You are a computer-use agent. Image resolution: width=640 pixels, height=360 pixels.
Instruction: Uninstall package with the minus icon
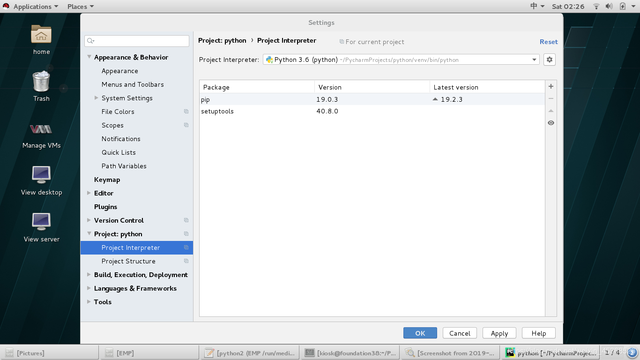coord(551,98)
